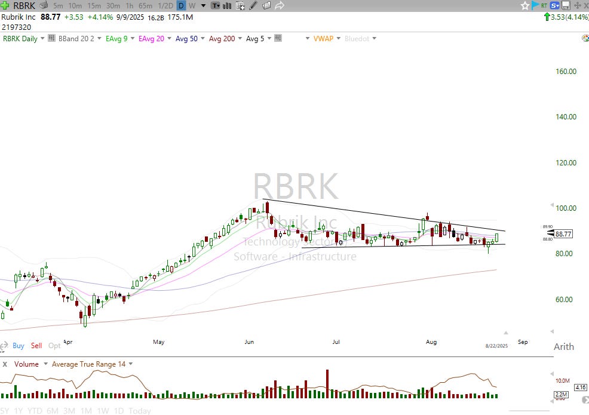589x415 pixels.
Task: Switch to the 30m timeframe
Action: click(x=113, y=6)
